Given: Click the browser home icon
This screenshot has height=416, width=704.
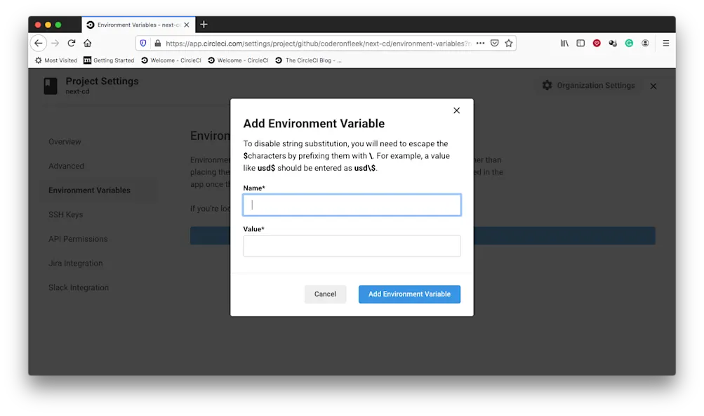Looking at the screenshot, I should (x=87, y=43).
